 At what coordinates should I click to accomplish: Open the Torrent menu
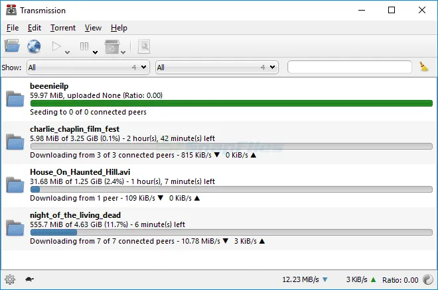(63, 28)
